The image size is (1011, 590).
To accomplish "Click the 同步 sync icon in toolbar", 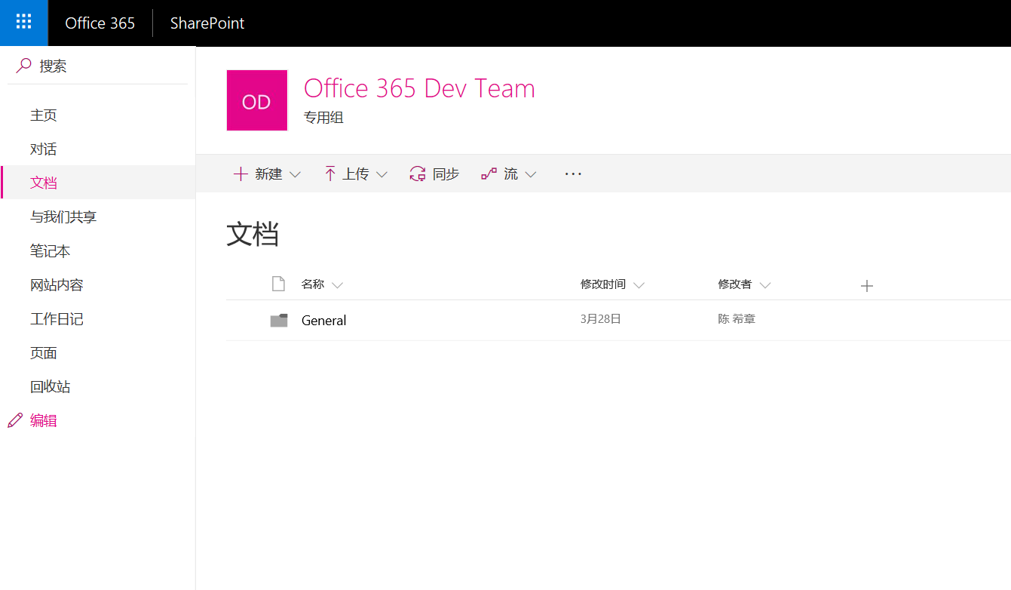I will coord(418,173).
